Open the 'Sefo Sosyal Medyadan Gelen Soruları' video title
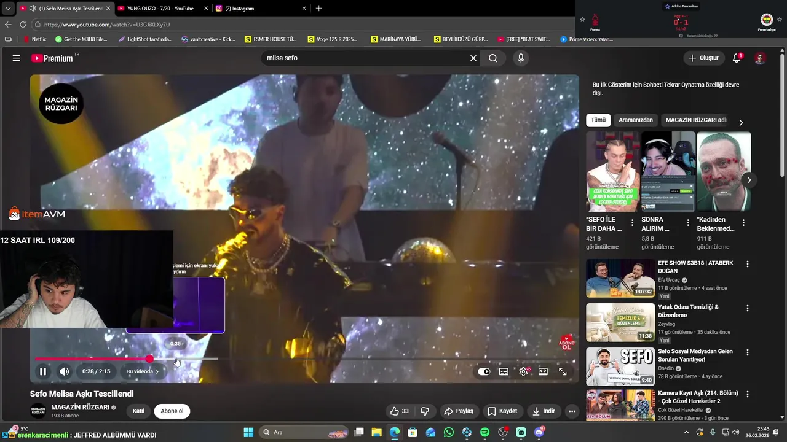 coord(695,355)
